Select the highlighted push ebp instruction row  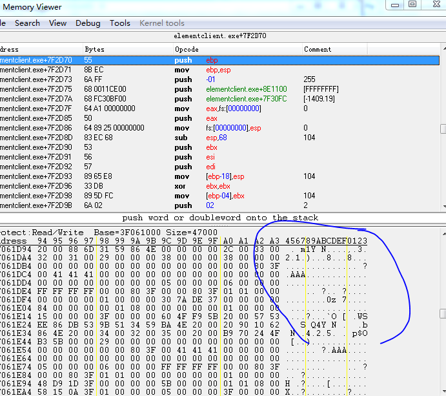click(194, 60)
